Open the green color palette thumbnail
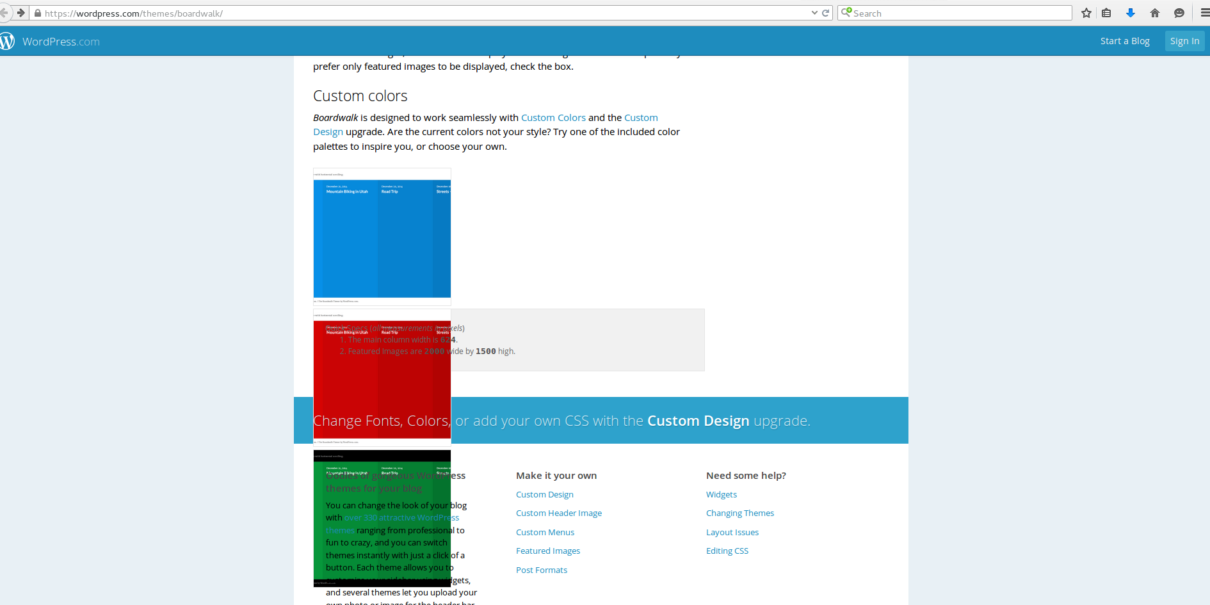This screenshot has width=1210, height=605. (x=382, y=519)
